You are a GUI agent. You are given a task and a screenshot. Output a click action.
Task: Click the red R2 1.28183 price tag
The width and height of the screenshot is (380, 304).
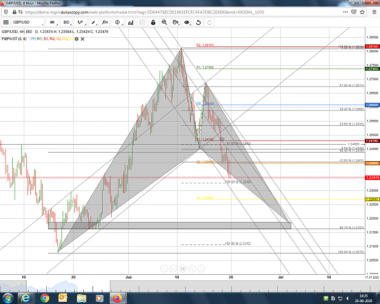point(372,46)
